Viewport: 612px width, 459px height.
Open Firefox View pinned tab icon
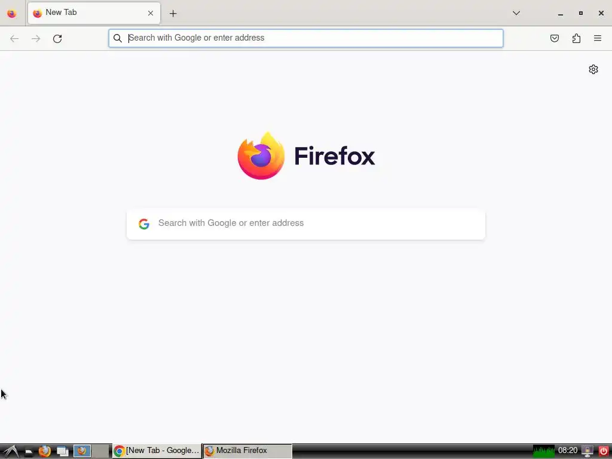(x=12, y=13)
